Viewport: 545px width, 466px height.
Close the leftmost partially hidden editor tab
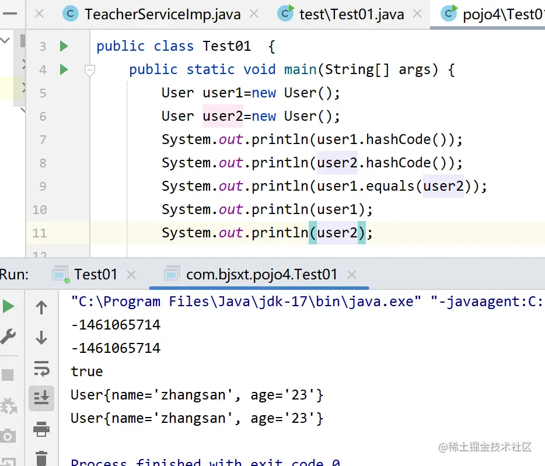(39, 14)
